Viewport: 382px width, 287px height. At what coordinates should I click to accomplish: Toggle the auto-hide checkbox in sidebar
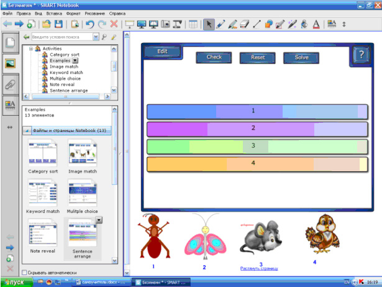click(25, 273)
